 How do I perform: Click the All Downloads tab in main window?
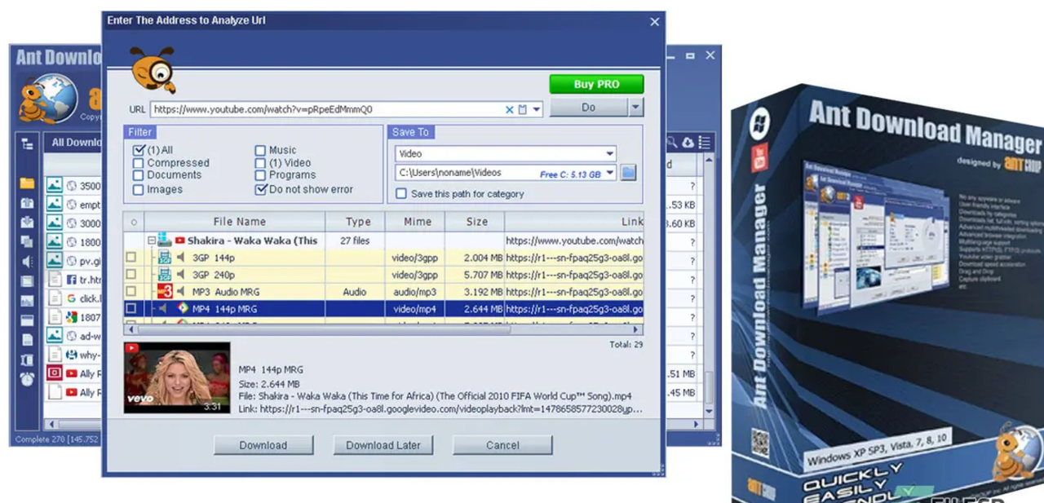(x=76, y=143)
